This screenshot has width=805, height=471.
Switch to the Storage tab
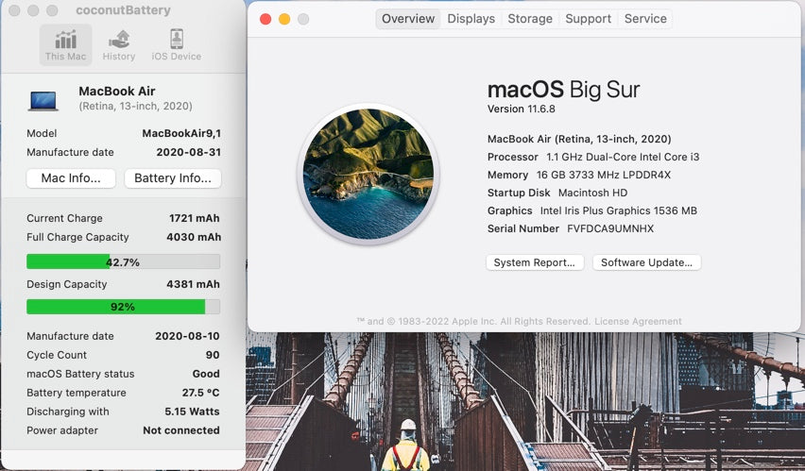[530, 19]
